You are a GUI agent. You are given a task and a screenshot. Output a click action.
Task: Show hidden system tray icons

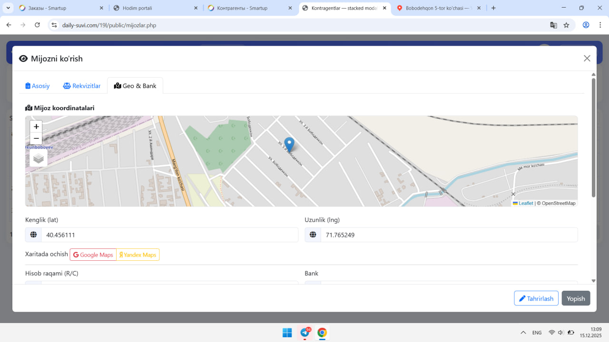(523, 332)
